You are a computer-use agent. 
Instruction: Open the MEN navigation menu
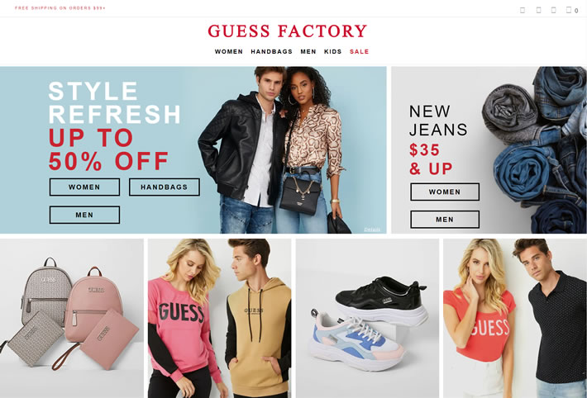(x=308, y=52)
